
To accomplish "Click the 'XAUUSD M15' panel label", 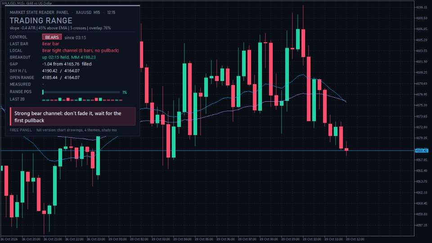I will tap(88, 13).
